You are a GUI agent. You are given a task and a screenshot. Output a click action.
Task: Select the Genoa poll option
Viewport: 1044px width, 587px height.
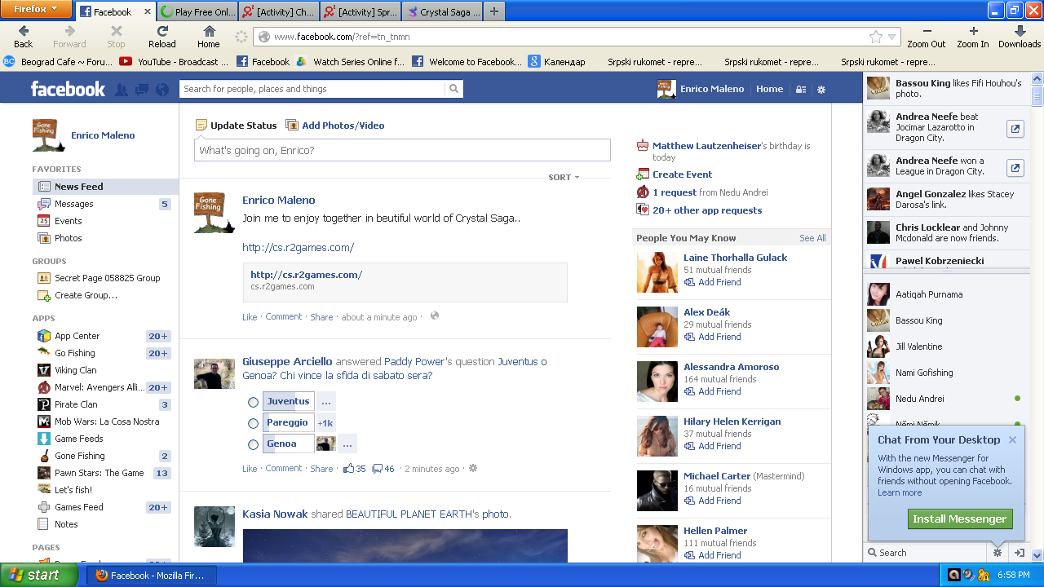click(x=253, y=444)
